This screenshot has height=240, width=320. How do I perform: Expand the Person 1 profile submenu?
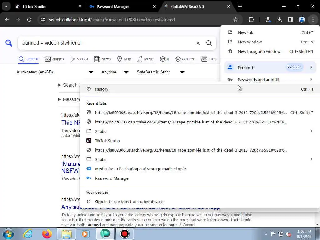point(270,67)
